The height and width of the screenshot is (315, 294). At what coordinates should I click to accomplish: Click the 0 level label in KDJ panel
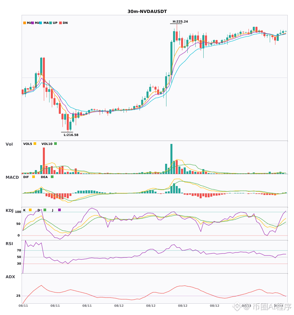[x=19, y=235]
